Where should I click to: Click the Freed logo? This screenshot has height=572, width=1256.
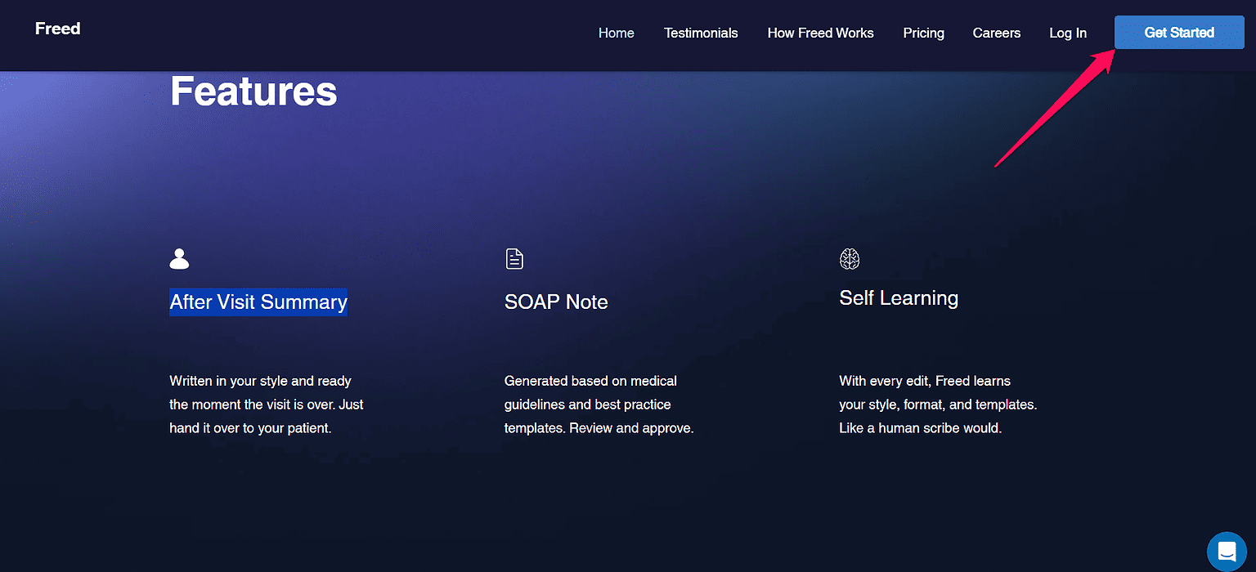[x=57, y=28]
